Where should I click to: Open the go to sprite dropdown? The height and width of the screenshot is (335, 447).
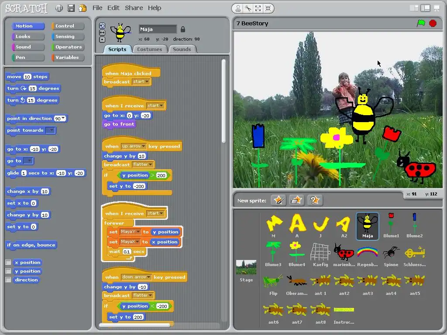[x=28, y=161]
